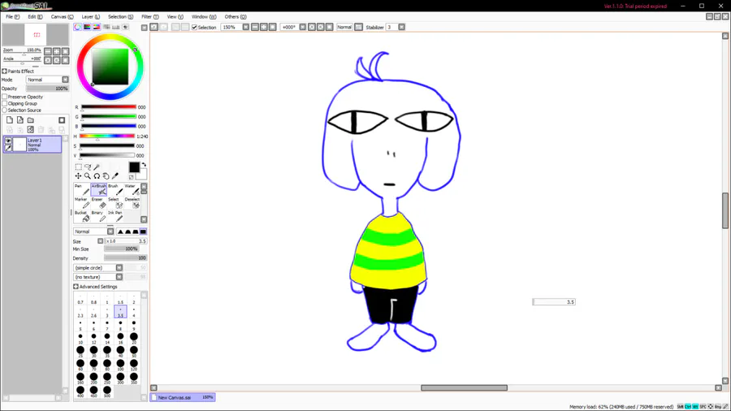Image resolution: width=731 pixels, height=411 pixels.
Task: Choose the Deselect pen tool
Action: pos(132,203)
